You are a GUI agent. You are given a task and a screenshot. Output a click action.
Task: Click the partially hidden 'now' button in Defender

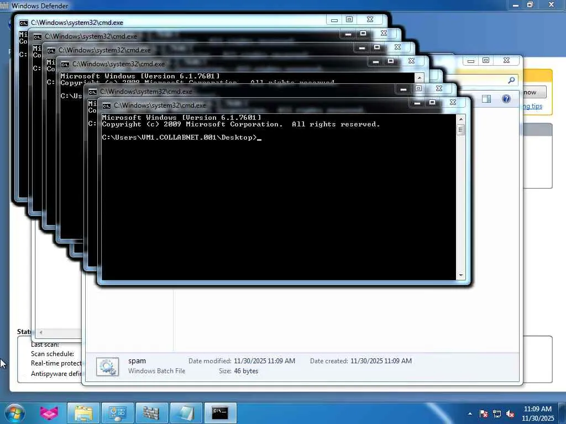[x=534, y=92]
